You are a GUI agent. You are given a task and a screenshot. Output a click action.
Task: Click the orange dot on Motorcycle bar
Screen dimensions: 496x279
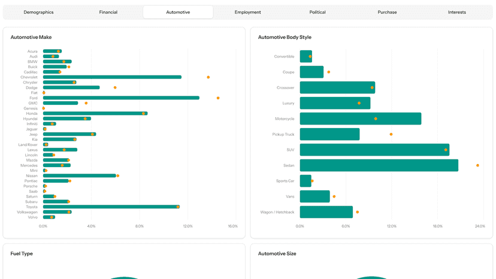[x=376, y=119]
